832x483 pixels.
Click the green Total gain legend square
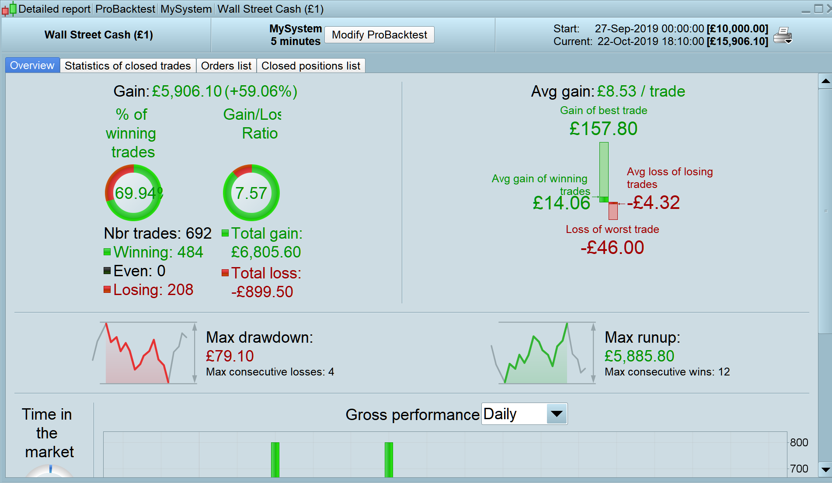(225, 233)
